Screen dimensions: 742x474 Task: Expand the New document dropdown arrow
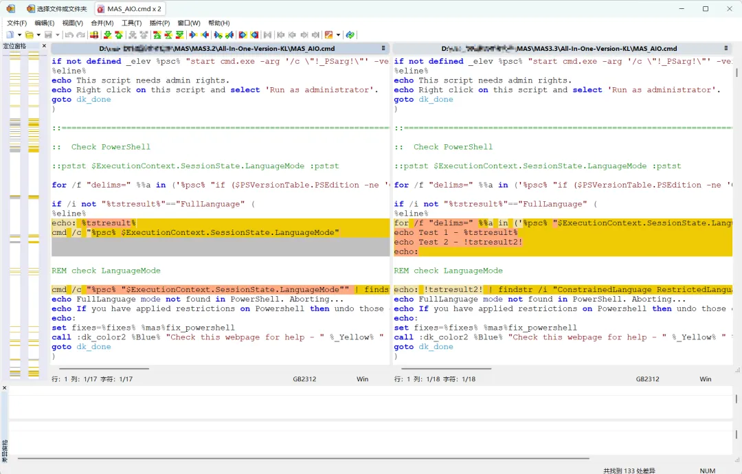click(19, 35)
